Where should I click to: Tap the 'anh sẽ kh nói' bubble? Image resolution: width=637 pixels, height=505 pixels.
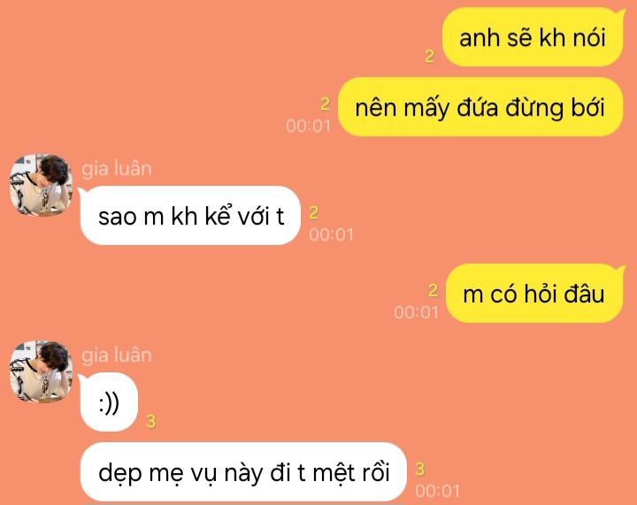tap(533, 37)
